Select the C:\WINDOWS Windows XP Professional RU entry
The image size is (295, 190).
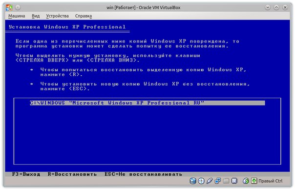click(x=147, y=103)
